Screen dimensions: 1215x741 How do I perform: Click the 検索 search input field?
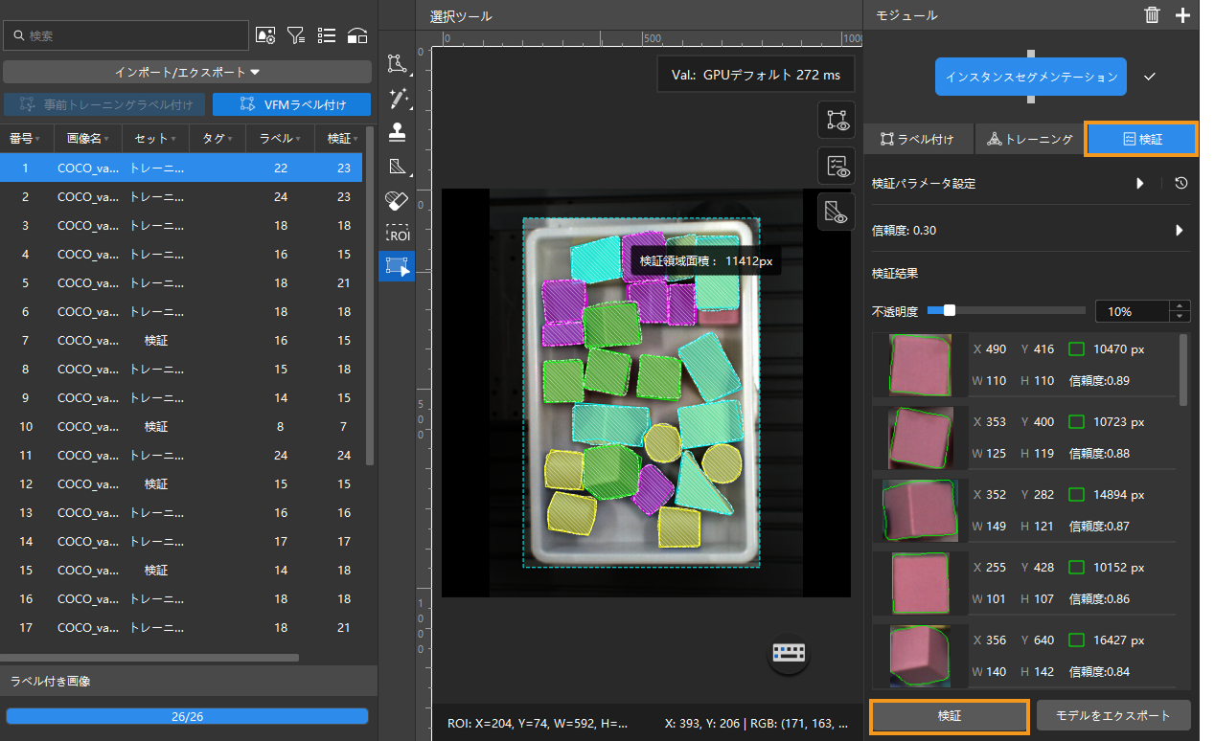[x=126, y=35]
